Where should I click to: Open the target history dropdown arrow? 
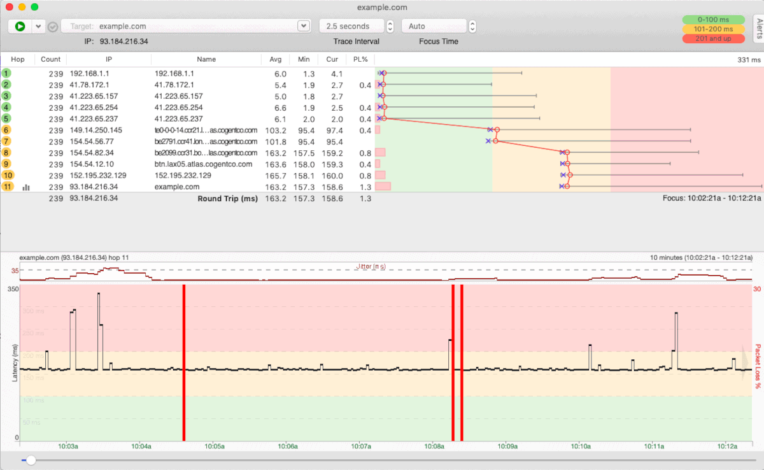[302, 25]
